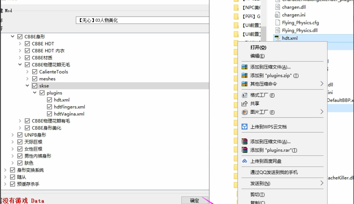The image size is (354, 204).
Task: Collapse the CBBE物理花瓣无毛 node
Action: click(x=20, y=64)
